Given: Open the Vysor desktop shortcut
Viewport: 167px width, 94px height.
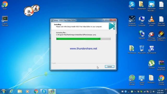Looking at the screenshot, I should [x=5, y=5].
